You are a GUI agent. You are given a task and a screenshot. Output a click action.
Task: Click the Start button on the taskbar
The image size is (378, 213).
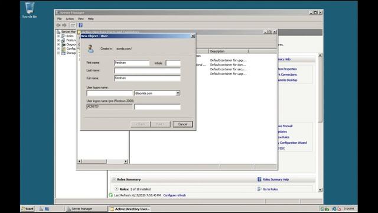pos(28,209)
